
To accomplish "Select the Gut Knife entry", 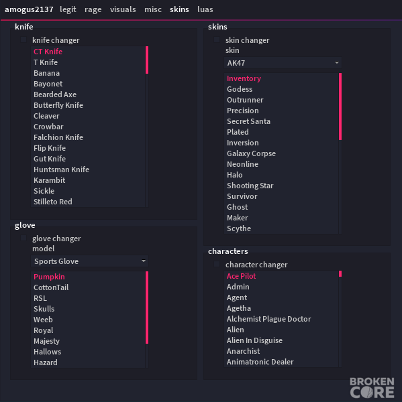I will click(x=88, y=159).
